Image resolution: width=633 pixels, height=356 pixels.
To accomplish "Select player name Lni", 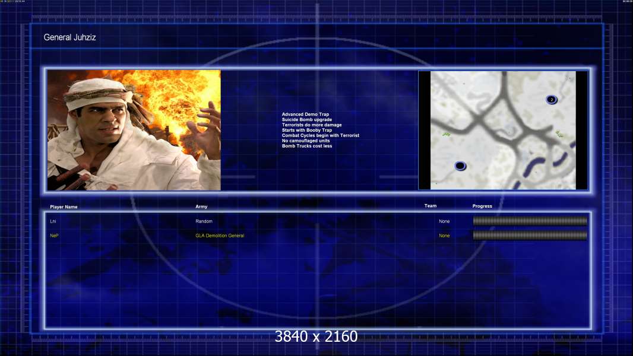I will pos(53,221).
